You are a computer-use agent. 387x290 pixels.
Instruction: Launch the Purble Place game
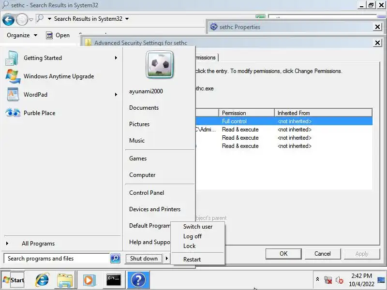pos(60,113)
